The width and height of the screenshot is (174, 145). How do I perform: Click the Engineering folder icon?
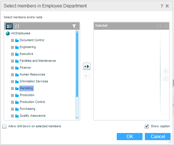17,47
